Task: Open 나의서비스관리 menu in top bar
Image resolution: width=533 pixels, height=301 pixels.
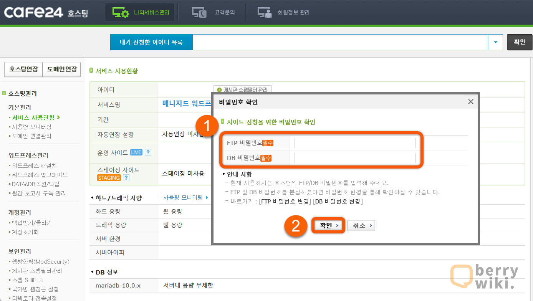Action: tap(139, 13)
